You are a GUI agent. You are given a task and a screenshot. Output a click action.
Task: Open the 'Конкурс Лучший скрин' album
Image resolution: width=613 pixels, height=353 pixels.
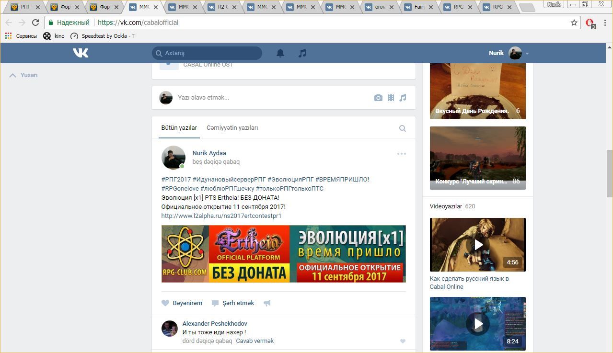pos(478,158)
